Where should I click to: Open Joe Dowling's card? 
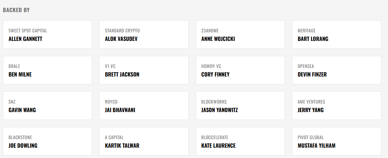tap(47, 141)
